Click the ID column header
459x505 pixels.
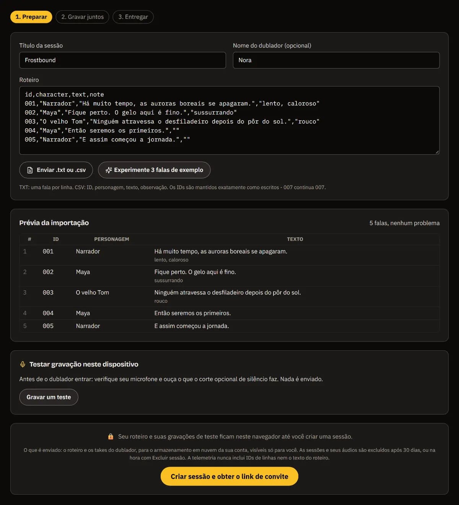tap(56, 239)
